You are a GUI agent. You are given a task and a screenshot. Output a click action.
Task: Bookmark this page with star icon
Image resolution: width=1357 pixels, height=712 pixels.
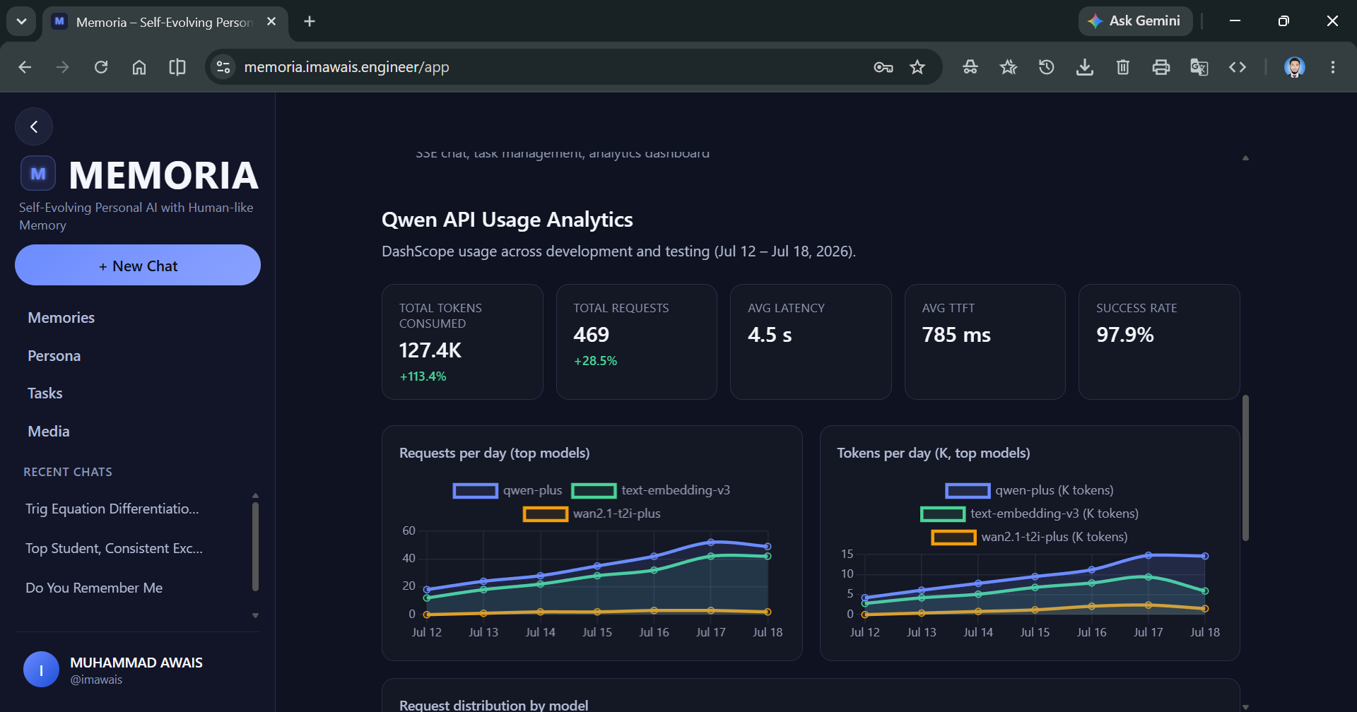pos(917,67)
